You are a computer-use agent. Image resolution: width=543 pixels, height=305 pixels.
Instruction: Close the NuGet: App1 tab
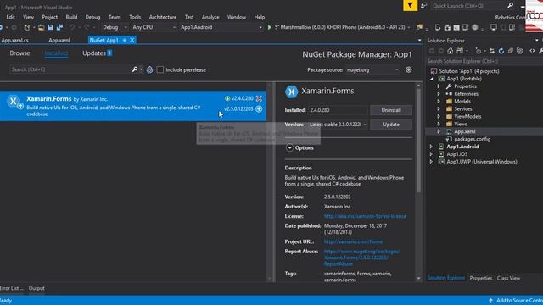click(132, 40)
